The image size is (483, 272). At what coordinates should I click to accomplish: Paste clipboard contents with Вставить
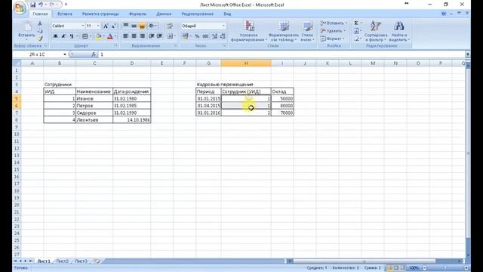[27, 31]
